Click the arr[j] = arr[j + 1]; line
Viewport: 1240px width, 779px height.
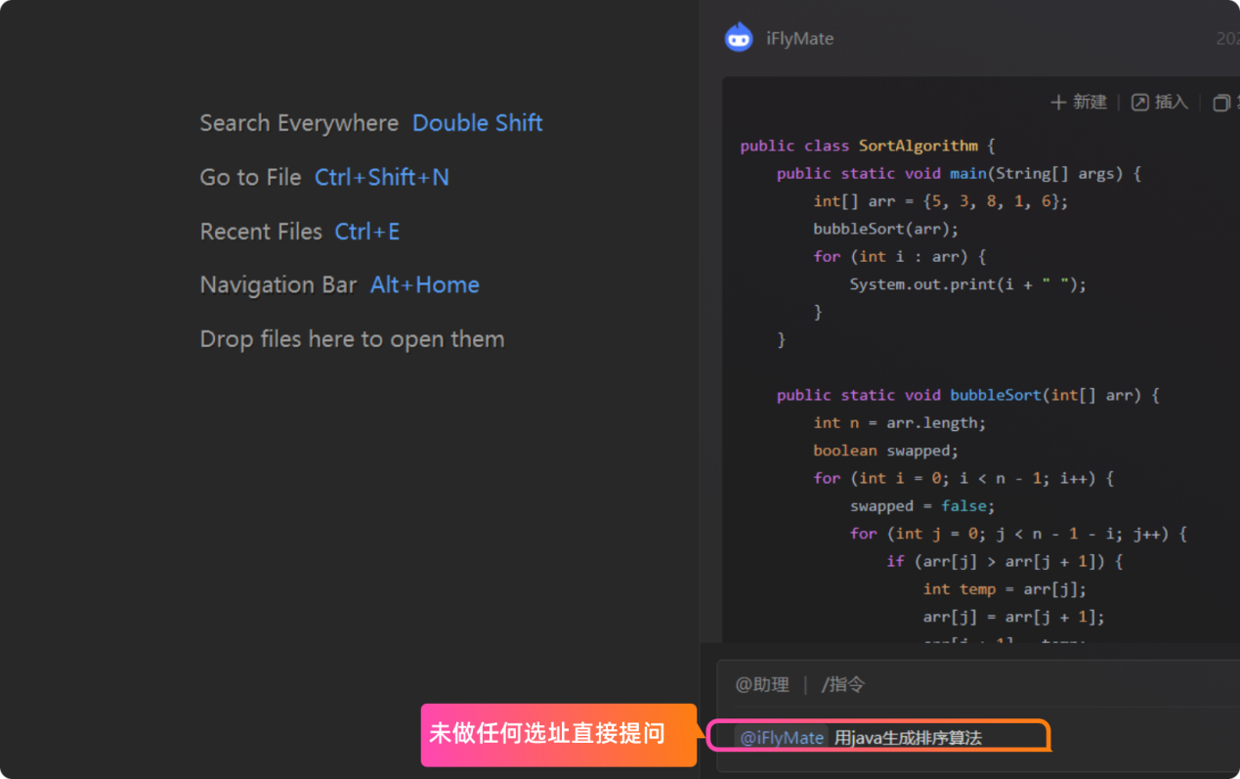coord(1013,617)
